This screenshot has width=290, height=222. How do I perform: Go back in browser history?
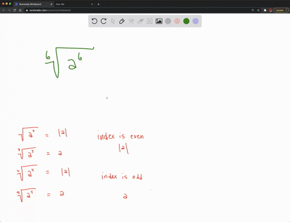4,10
